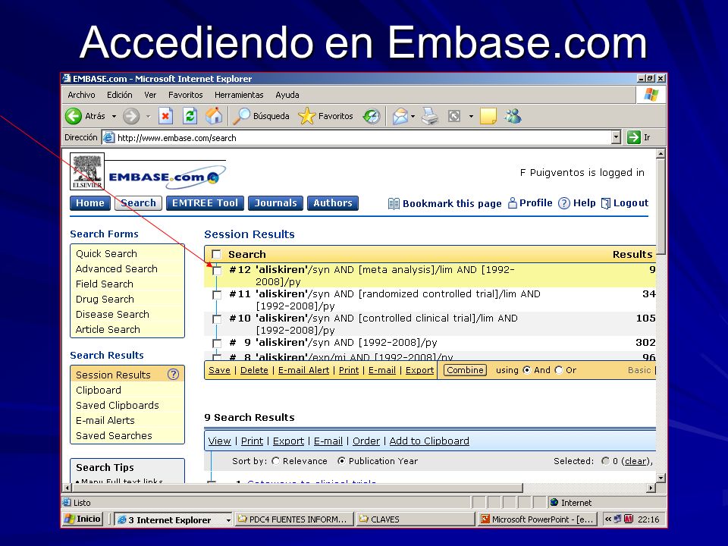728x546 pixels.
Task: Open the Messenger people icon
Action: tap(513, 116)
